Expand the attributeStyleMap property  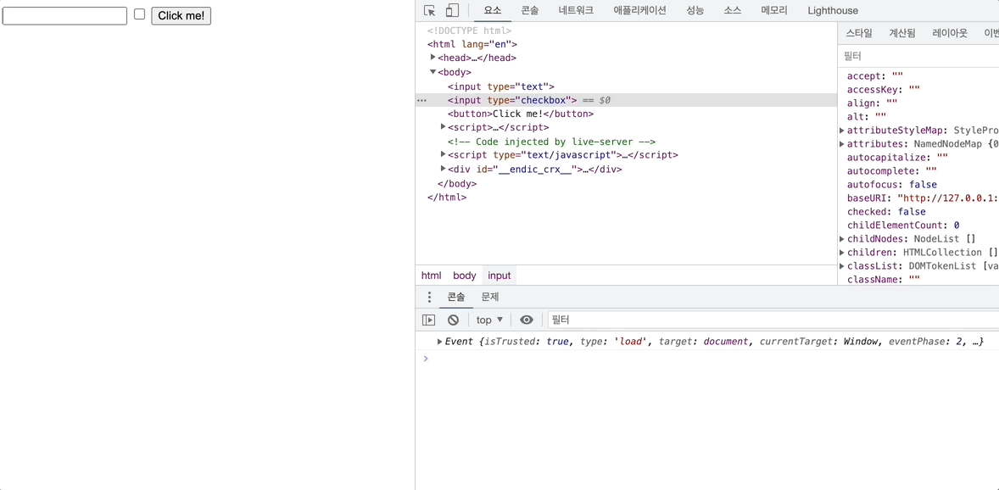(842, 131)
